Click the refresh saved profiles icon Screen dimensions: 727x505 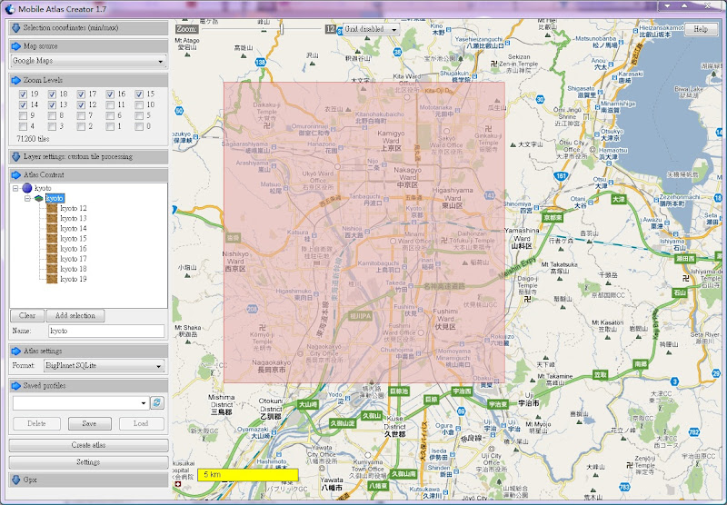click(x=157, y=402)
